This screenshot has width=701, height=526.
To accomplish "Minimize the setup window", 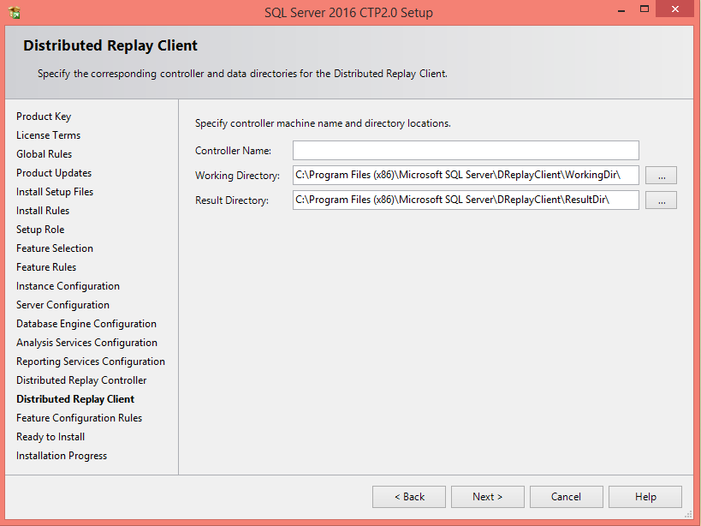I will click(x=621, y=10).
